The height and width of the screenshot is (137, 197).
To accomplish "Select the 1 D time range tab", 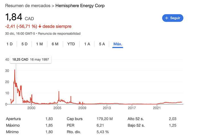I will (x=9, y=44).
